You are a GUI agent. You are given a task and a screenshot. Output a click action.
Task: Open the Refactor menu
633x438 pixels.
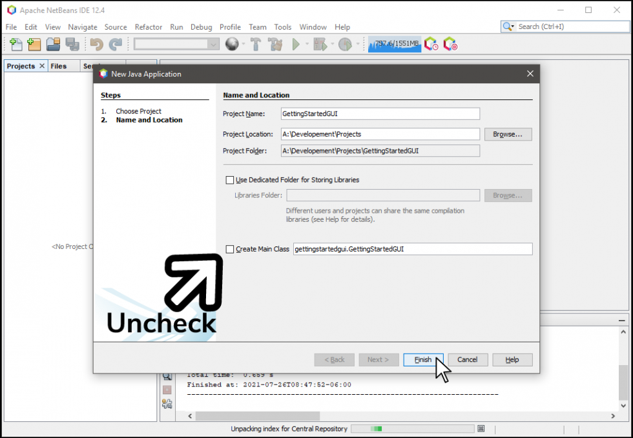point(149,27)
